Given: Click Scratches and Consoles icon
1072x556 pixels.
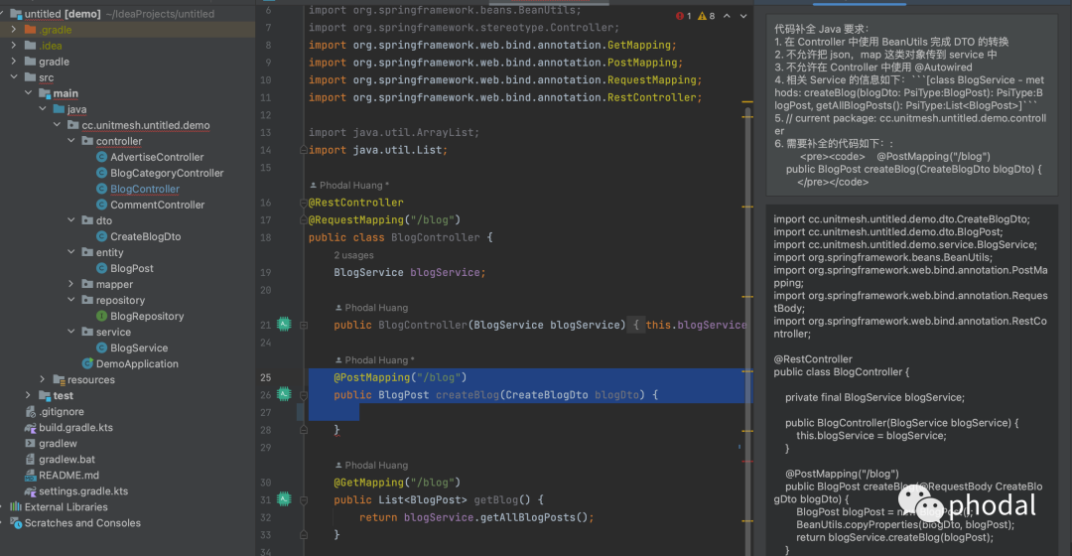Looking at the screenshot, I should coord(16,523).
